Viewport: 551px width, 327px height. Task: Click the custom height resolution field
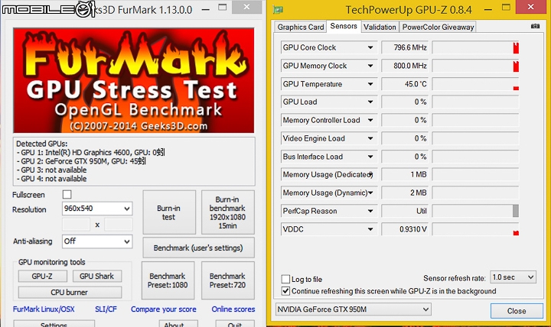(x=119, y=225)
